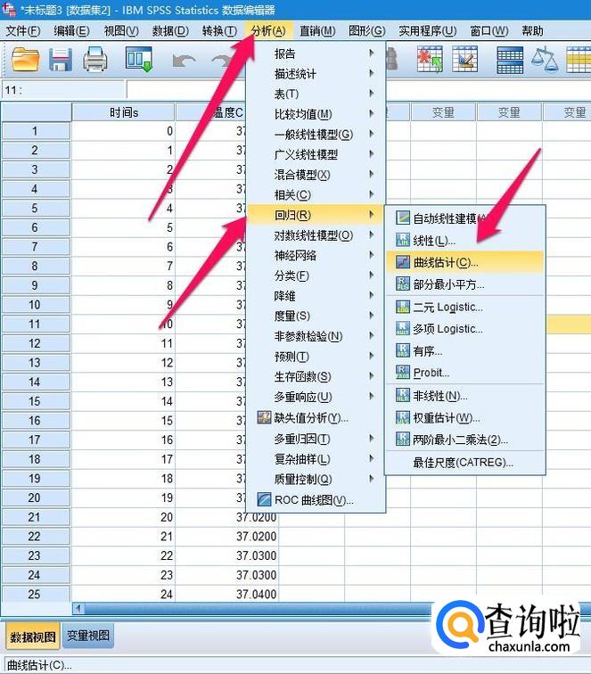Image resolution: width=591 pixels, height=674 pixels.
Task: Select 曲线估计(C)... in regression submenu
Action: [465, 262]
